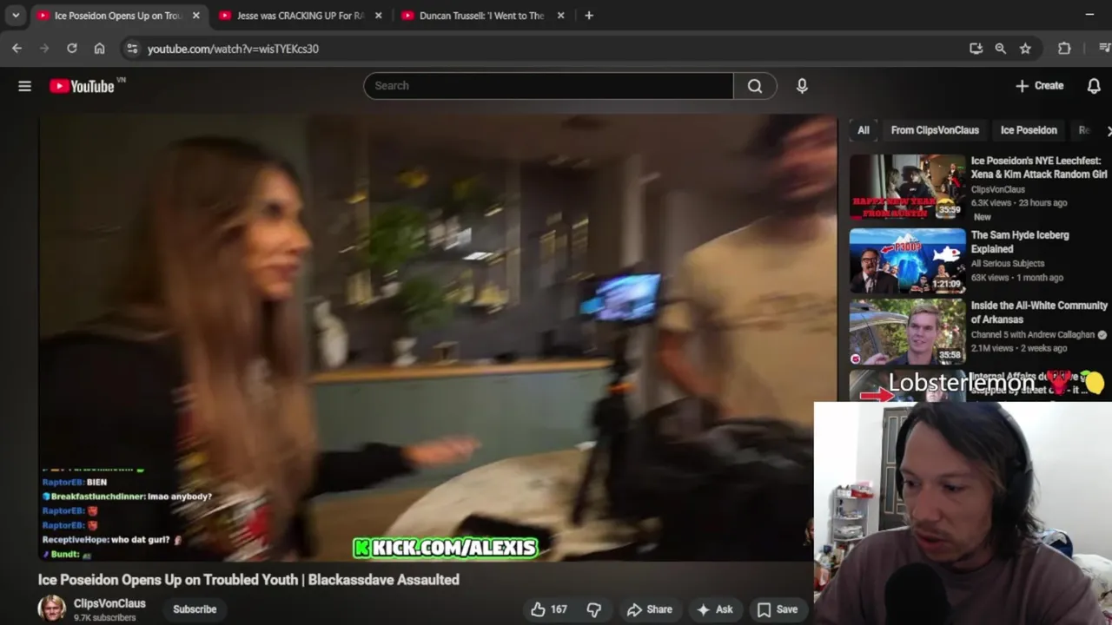The width and height of the screenshot is (1112, 625).
Task: Bookmark this page with the star
Action: [1025, 49]
